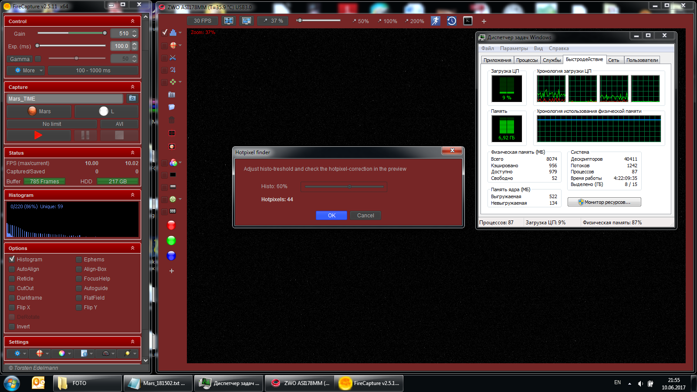
Task: Open the Параметры menu in Task Manager
Action: point(514,48)
